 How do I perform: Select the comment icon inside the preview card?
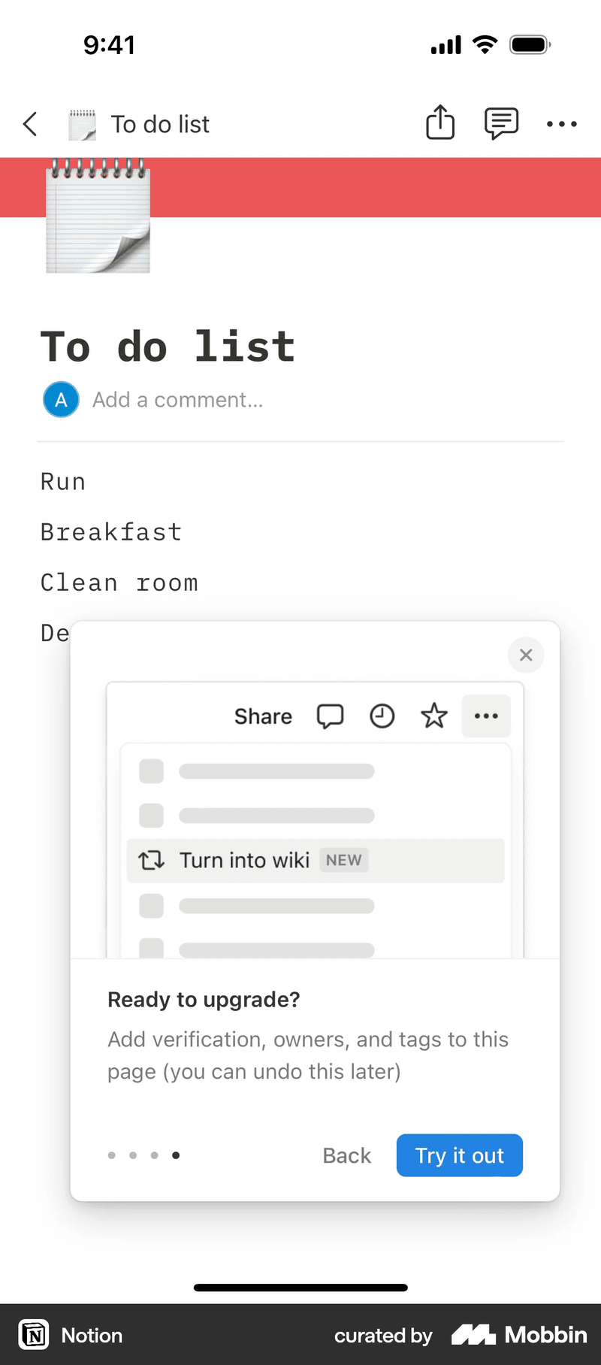[x=331, y=716]
